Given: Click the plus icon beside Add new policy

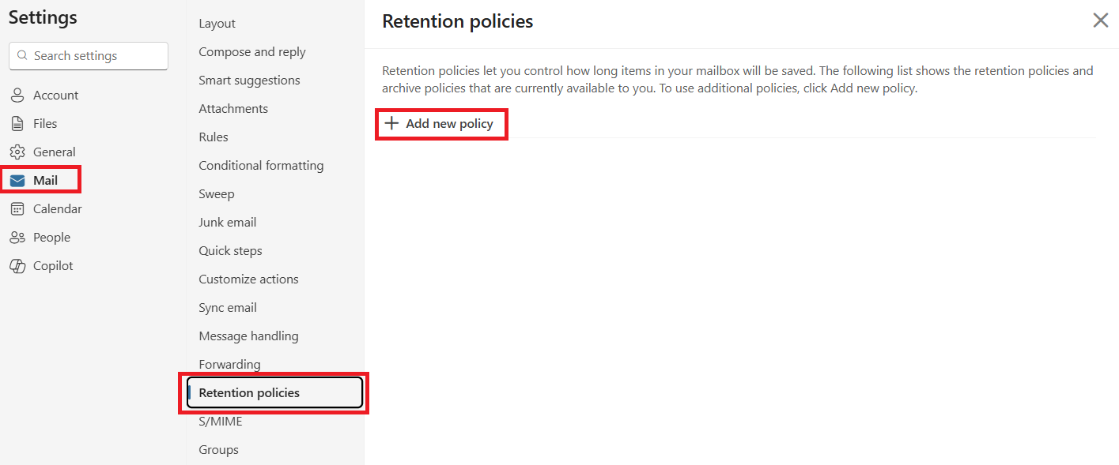Looking at the screenshot, I should click(x=391, y=123).
